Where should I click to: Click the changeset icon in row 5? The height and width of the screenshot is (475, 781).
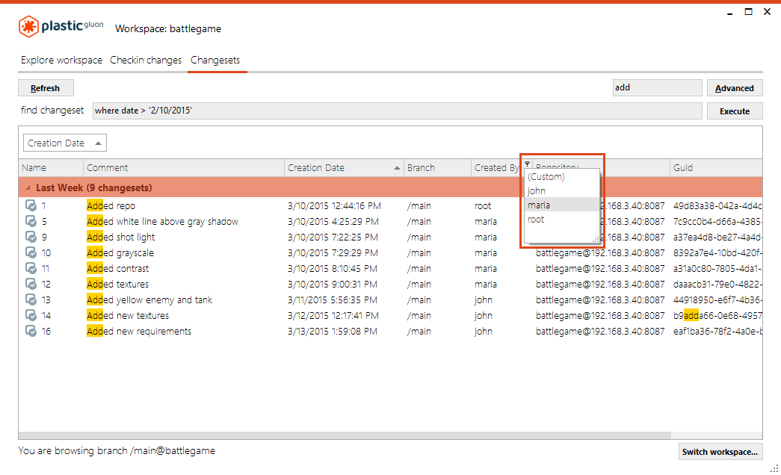(31, 221)
